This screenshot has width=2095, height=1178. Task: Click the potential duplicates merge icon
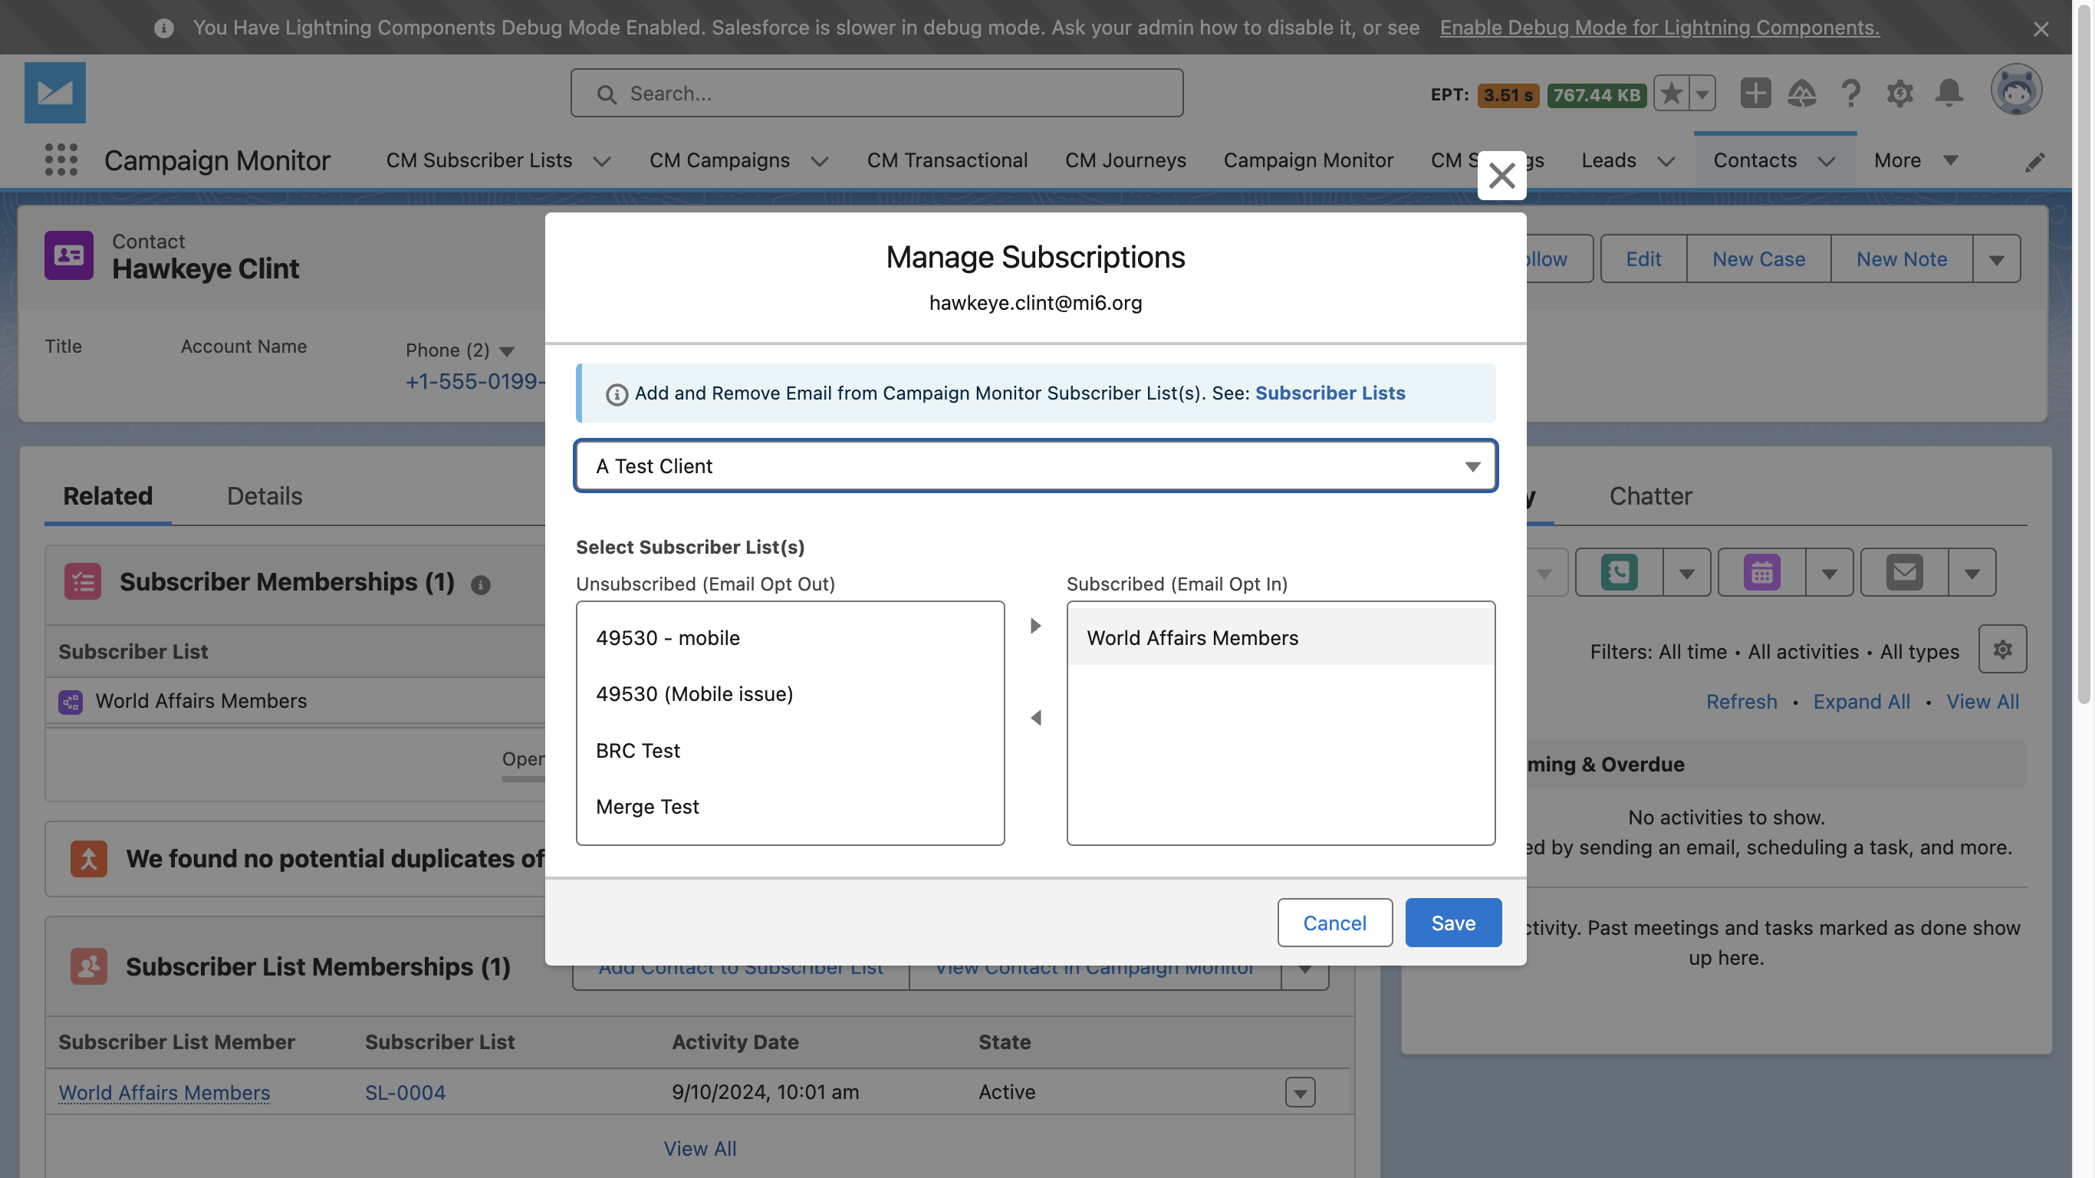(x=89, y=858)
